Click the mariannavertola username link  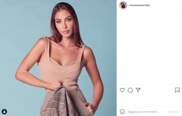(139, 5)
